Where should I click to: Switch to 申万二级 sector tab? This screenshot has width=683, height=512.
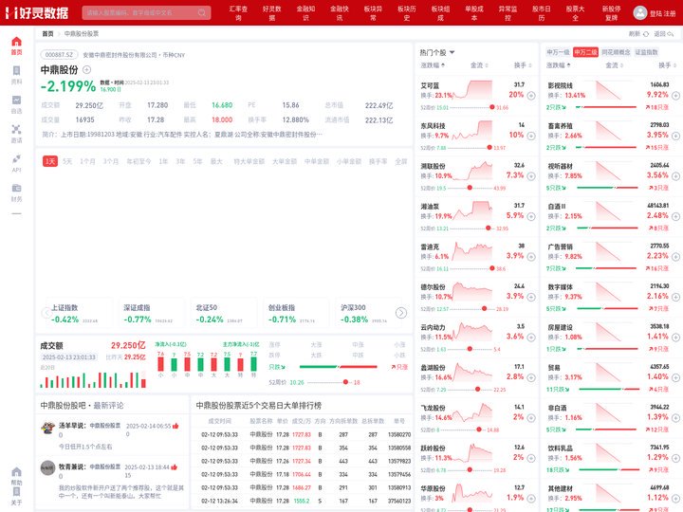point(585,52)
